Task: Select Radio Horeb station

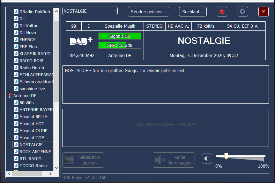Action: click(32, 68)
